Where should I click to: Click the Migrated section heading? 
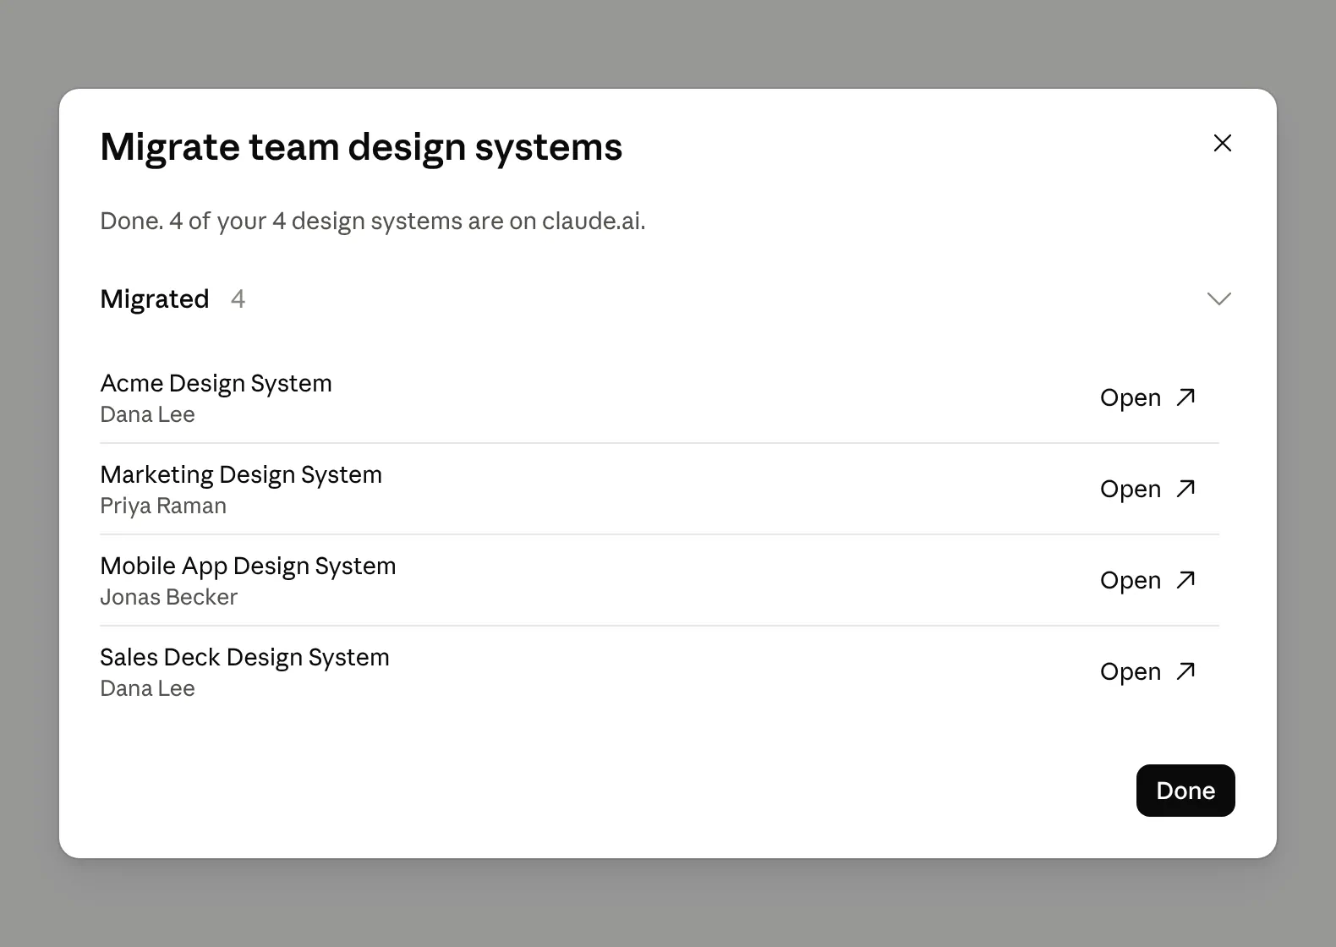(x=154, y=299)
